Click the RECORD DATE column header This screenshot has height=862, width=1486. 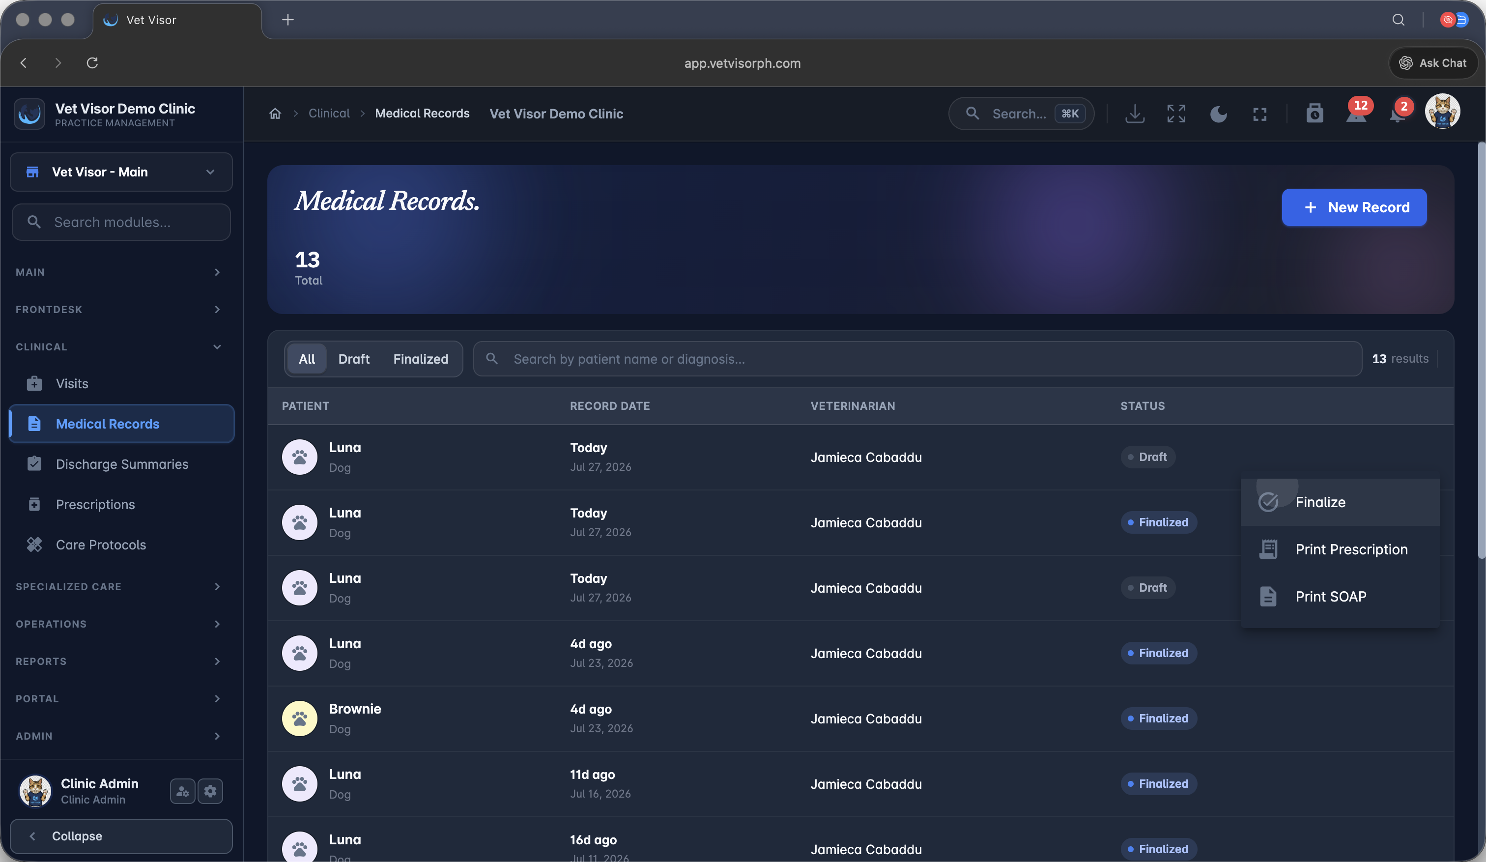610,405
